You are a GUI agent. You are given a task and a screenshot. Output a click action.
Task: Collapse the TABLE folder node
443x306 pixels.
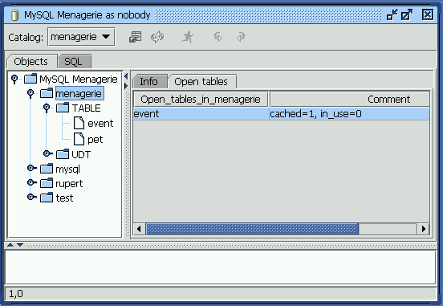[47, 108]
